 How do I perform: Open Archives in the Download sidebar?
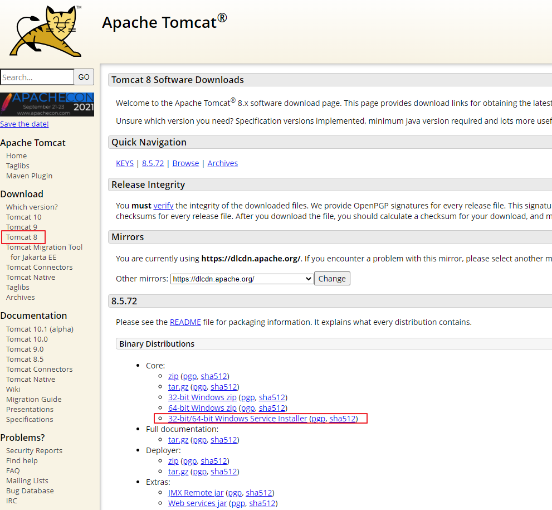pyautogui.click(x=21, y=297)
